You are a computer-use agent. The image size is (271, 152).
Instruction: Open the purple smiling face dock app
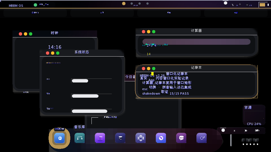tap(100, 138)
